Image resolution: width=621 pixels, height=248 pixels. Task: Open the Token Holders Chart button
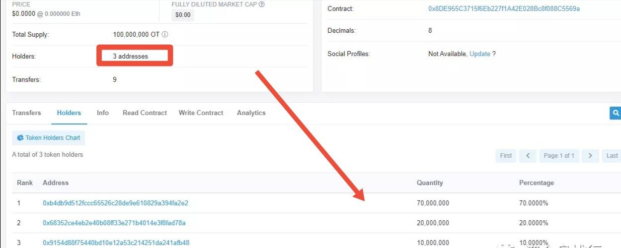[49, 138]
